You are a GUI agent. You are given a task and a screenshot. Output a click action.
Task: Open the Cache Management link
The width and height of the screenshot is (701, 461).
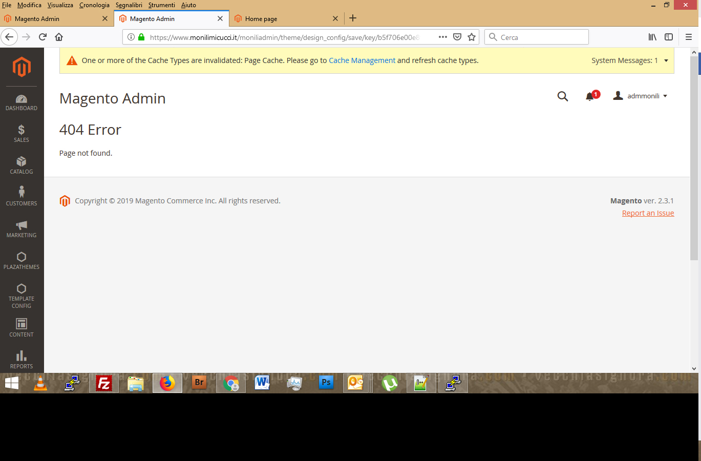pyautogui.click(x=362, y=60)
